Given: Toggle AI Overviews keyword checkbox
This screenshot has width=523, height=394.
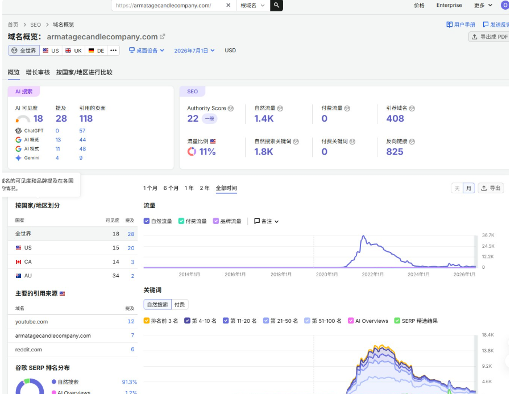Looking at the screenshot, I should [x=351, y=321].
